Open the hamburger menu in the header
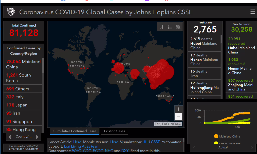 tap(253, 12)
